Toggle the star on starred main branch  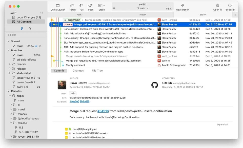pyautogui.click(x=36, y=46)
